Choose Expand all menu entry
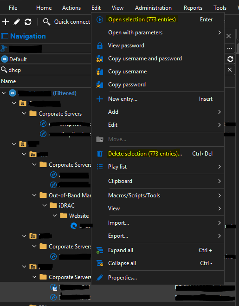This screenshot has width=239, height=306. point(158,250)
